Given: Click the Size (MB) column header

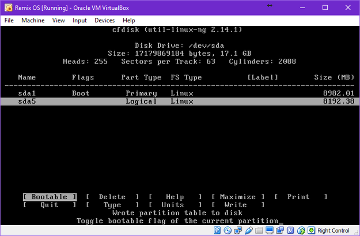Looking at the screenshot, I should [334, 77].
